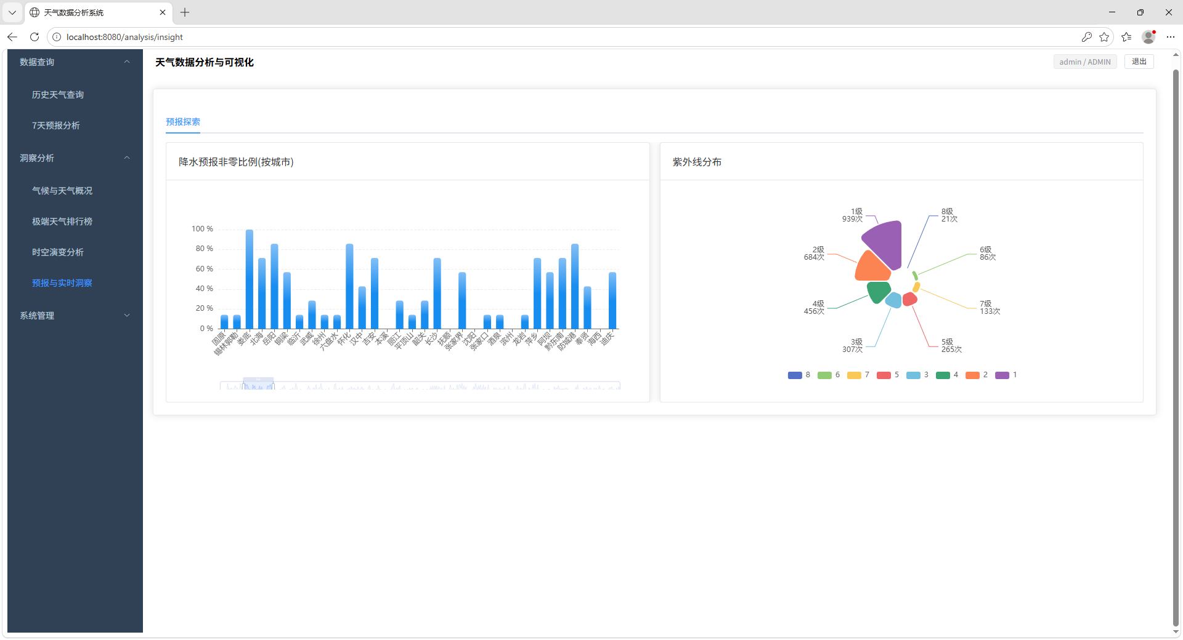The height and width of the screenshot is (640, 1183).
Task: Switch to the 预报探索 tab
Action: pyautogui.click(x=183, y=122)
